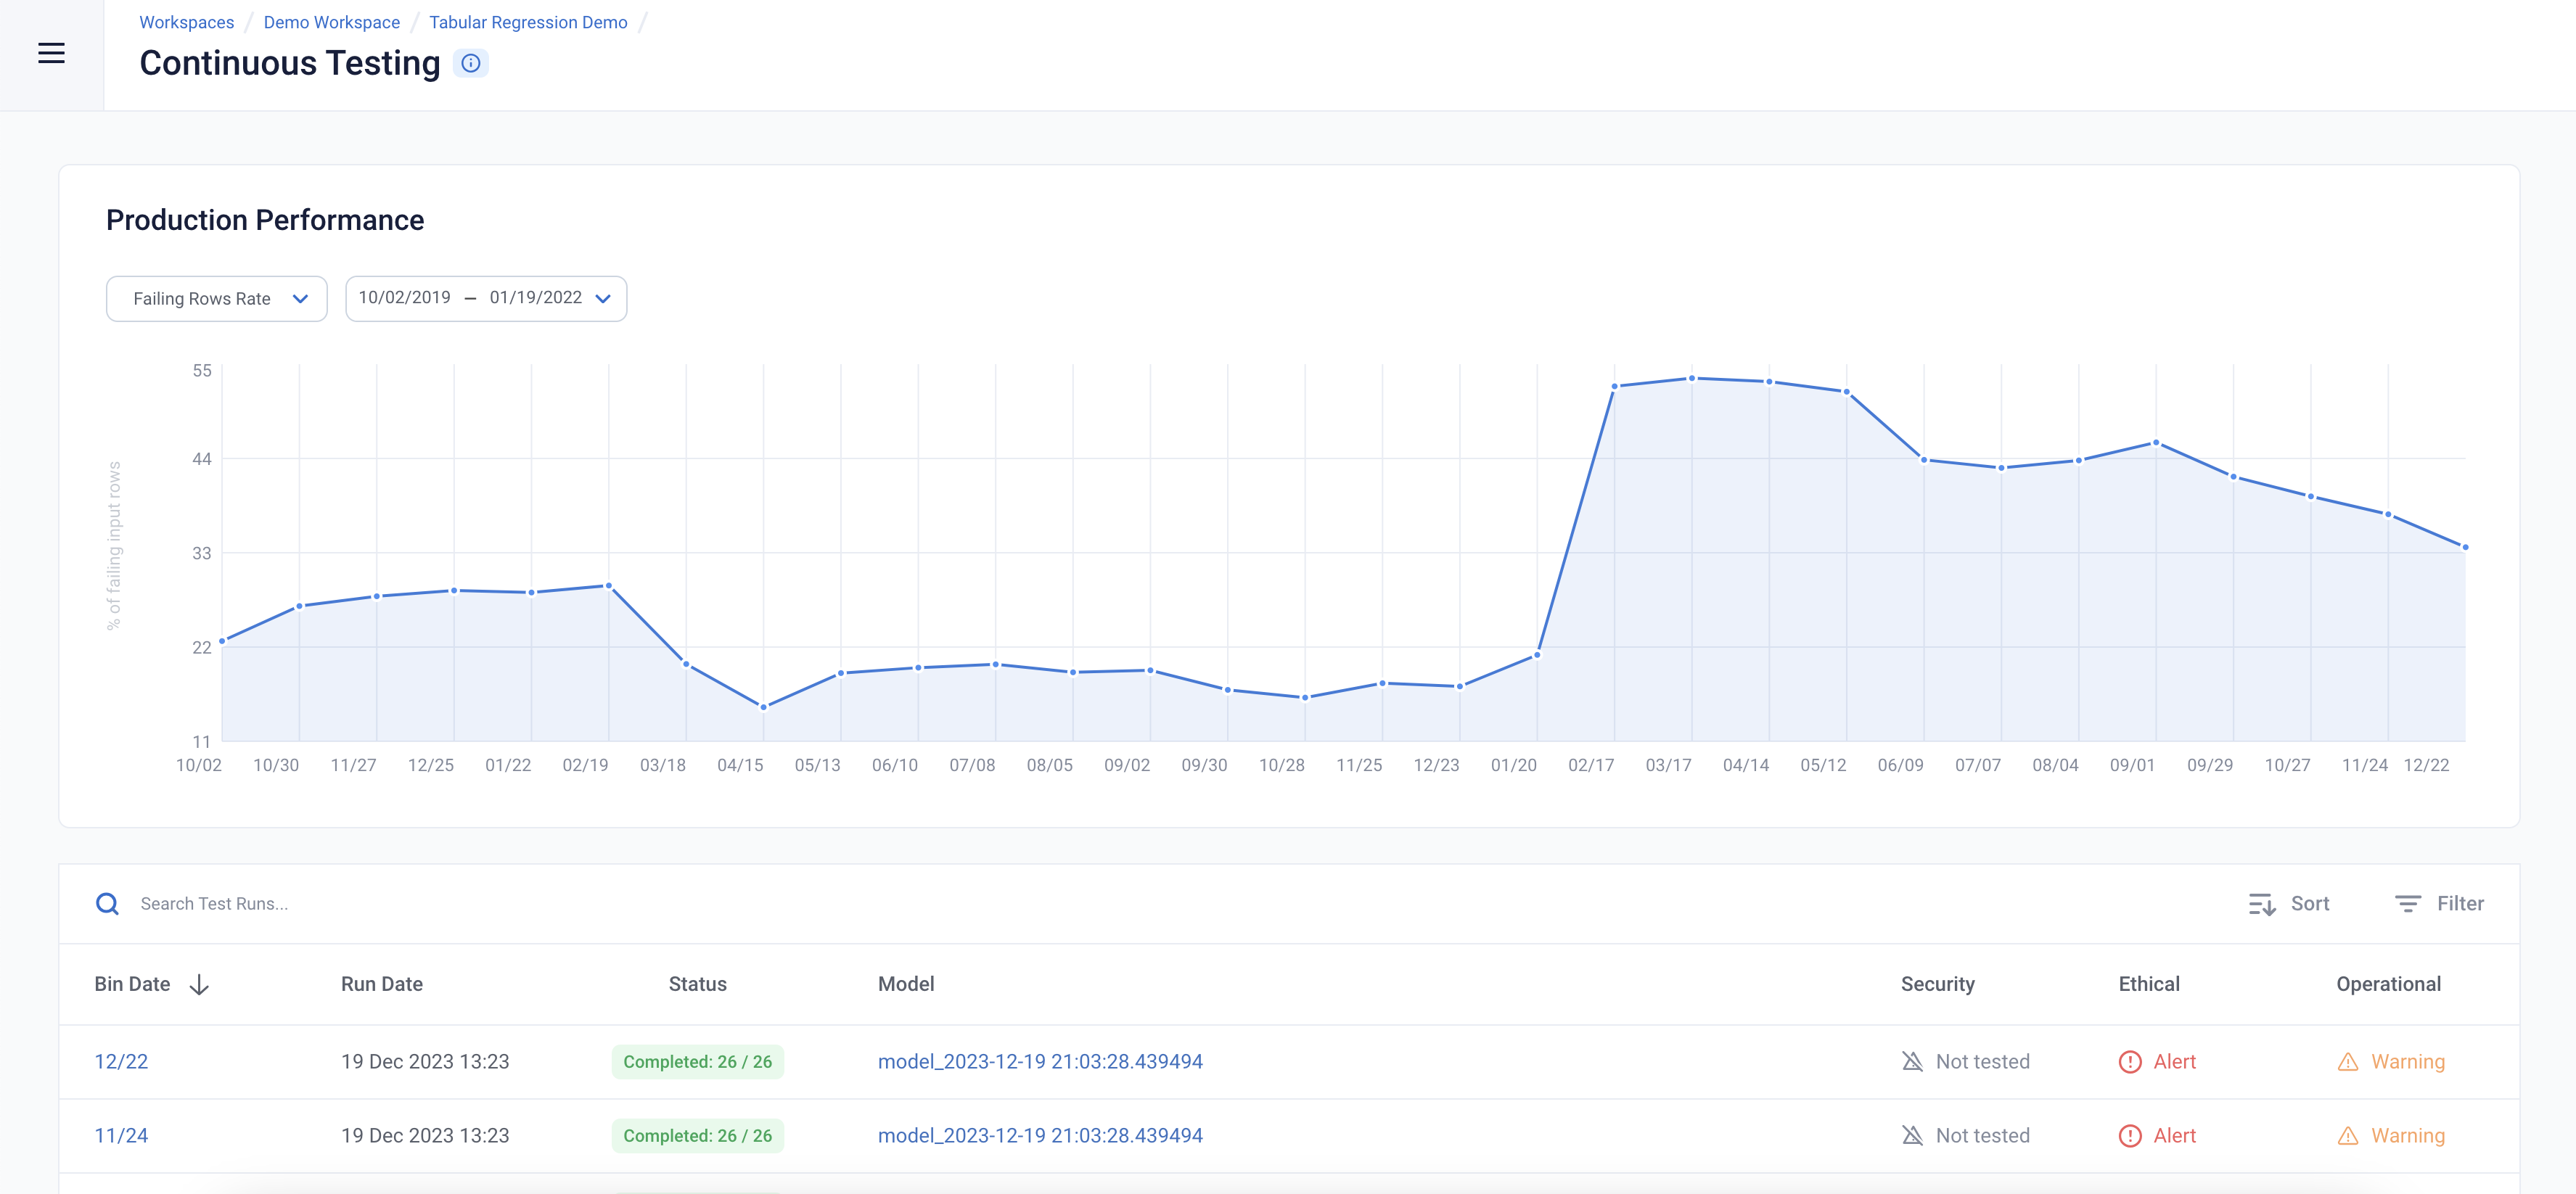
Task: Click Alert icon in 11/24 row
Action: pos(2130,1135)
